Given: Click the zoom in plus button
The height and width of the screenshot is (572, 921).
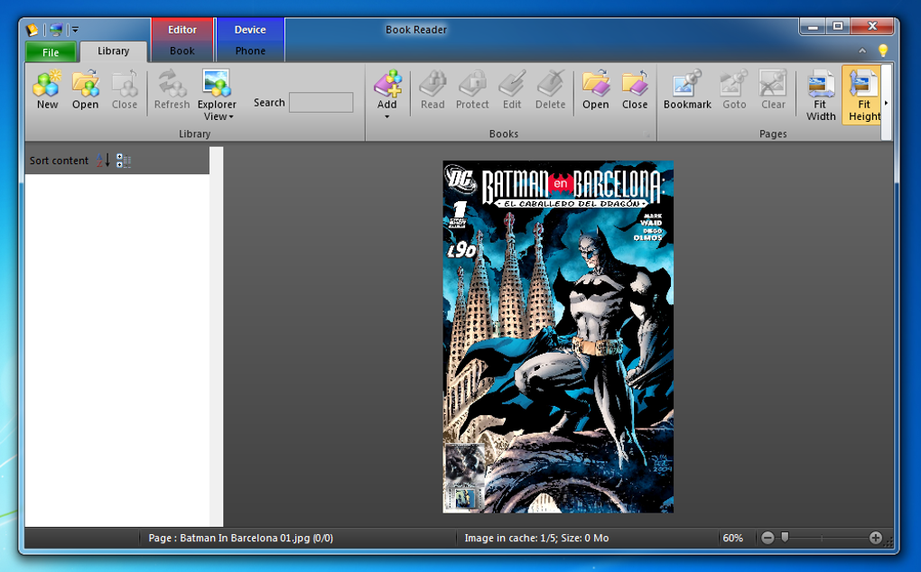Looking at the screenshot, I should pos(875,538).
